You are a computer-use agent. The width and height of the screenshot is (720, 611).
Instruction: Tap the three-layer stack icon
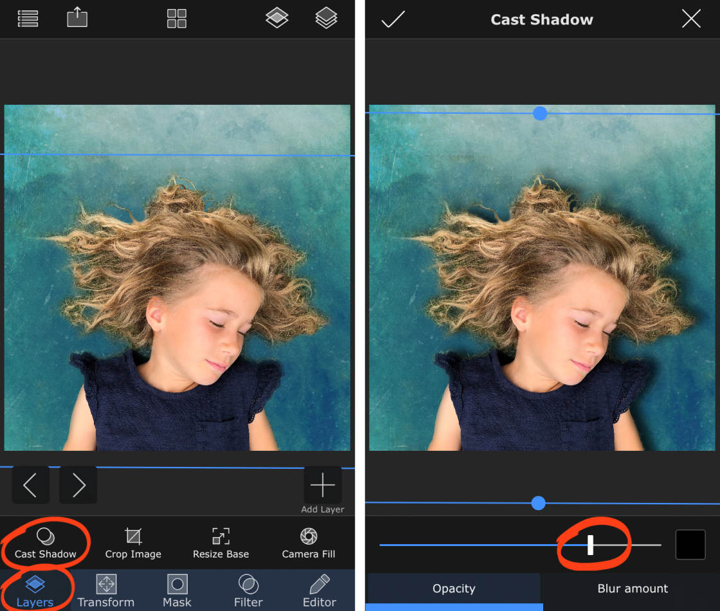tap(327, 18)
